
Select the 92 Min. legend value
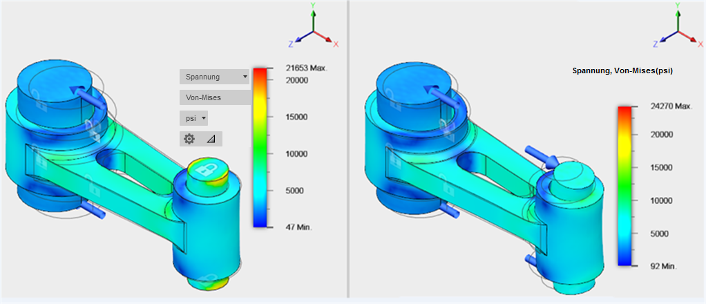[x=662, y=266]
